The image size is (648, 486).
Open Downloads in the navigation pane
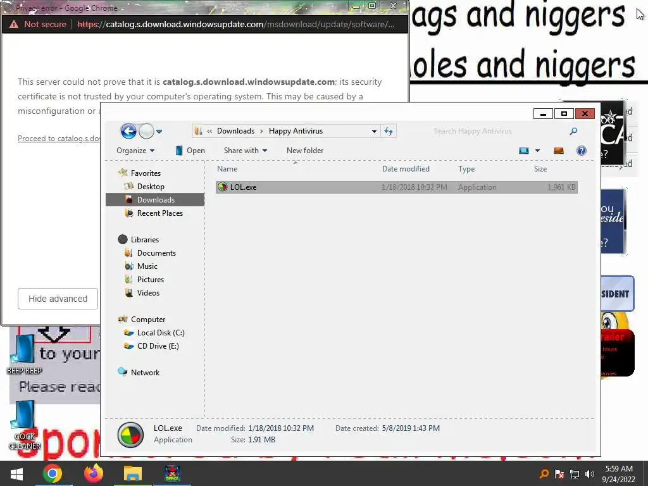pyautogui.click(x=156, y=199)
